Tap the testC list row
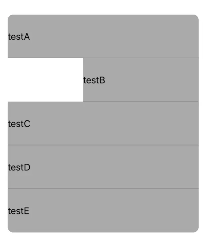 (x=103, y=123)
